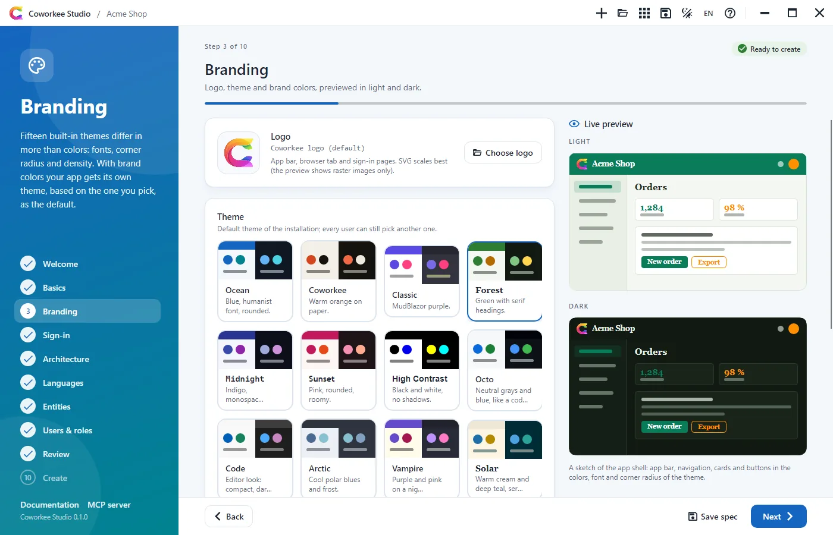Open the Documentation link
The height and width of the screenshot is (535, 833).
tap(49, 505)
